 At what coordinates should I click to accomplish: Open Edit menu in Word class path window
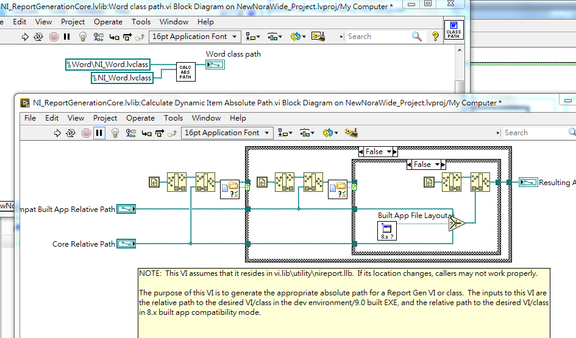(20, 22)
